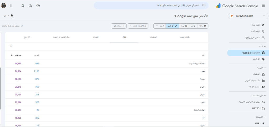Image resolution: width=269 pixels, height=127 pixels.
Task: Select the 7 days date range
Action: tap(193, 26)
